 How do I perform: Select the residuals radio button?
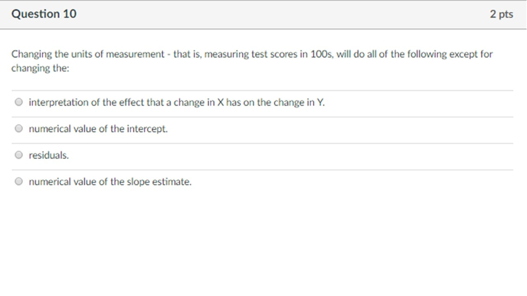coord(19,154)
